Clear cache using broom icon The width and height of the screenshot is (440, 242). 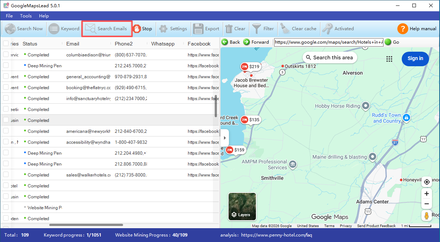[x=285, y=29]
